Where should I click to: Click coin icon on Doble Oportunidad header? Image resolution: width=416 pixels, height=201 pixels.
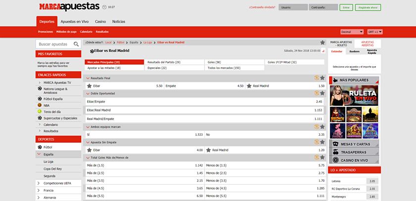(316, 93)
